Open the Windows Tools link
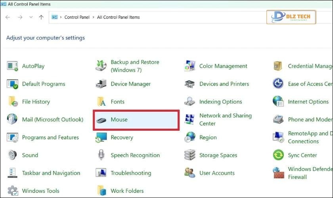The height and width of the screenshot is (198, 333). 40,191
